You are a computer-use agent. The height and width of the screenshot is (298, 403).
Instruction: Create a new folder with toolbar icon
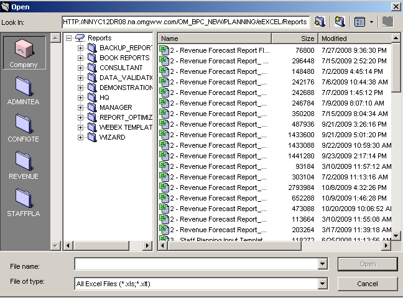point(340,22)
